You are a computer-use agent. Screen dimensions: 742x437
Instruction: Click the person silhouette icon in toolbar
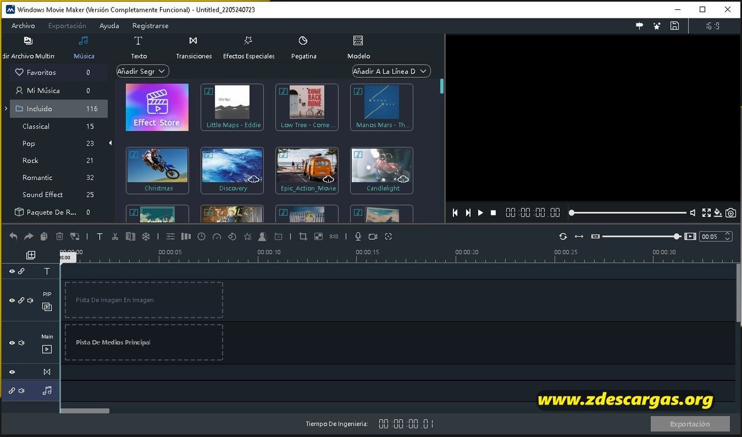coord(263,236)
